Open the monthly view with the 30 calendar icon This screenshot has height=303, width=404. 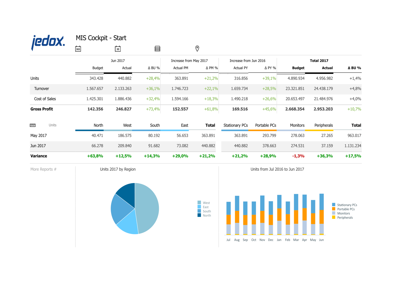(x=118, y=48)
